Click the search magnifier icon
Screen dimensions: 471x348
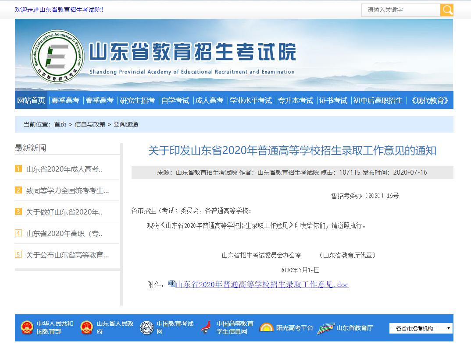pyautogui.click(x=447, y=10)
